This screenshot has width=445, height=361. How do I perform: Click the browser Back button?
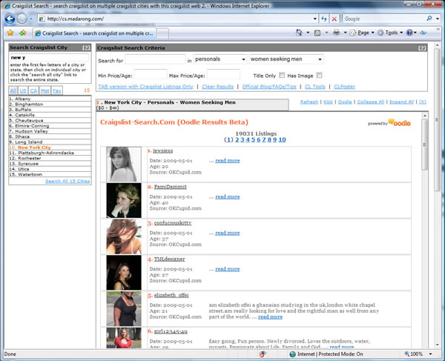pyautogui.click(x=10, y=19)
